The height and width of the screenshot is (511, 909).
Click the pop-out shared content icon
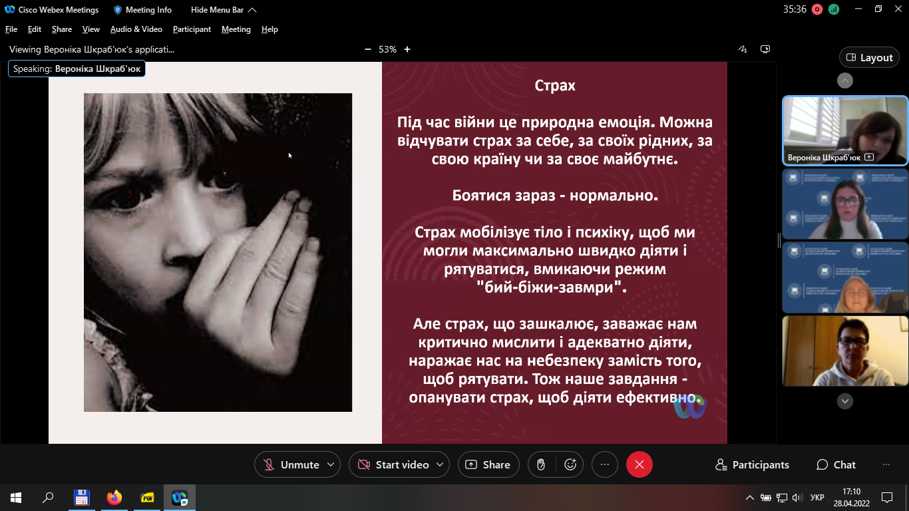[x=765, y=49]
